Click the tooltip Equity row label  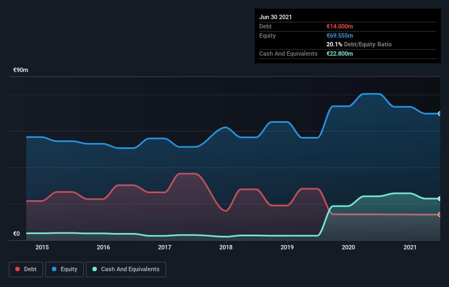pos(267,35)
